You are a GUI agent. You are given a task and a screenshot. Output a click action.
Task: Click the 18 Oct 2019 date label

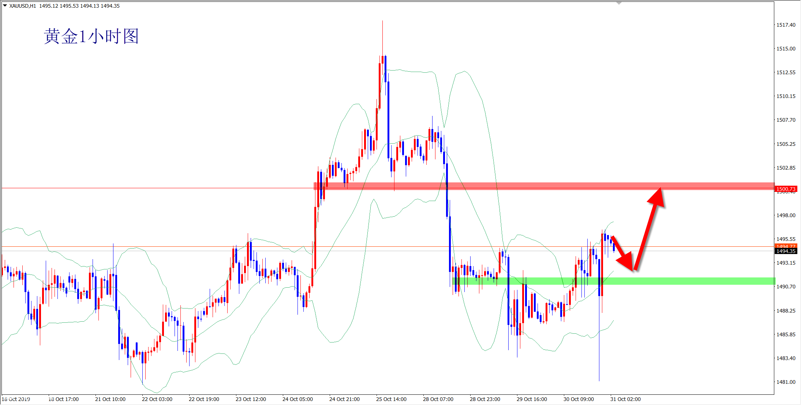tap(16, 399)
